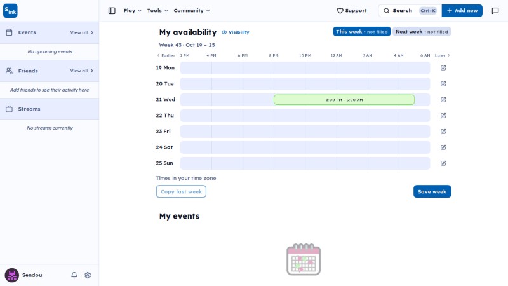Viewport: 508px width, 286px height.
Task: Open notifications bell icon
Action: click(74, 275)
